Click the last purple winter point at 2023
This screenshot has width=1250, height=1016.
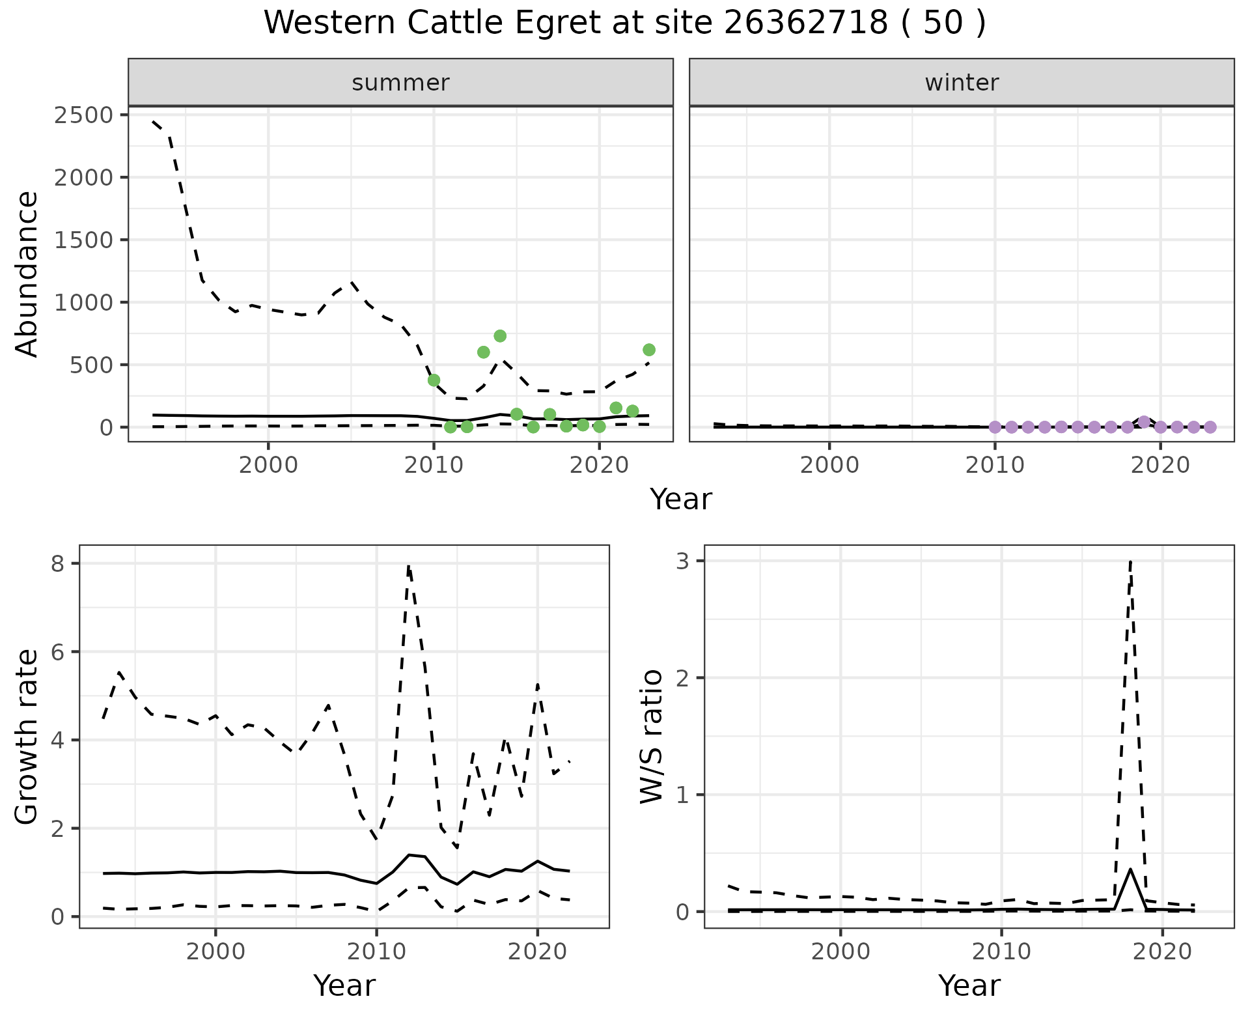(x=1210, y=427)
